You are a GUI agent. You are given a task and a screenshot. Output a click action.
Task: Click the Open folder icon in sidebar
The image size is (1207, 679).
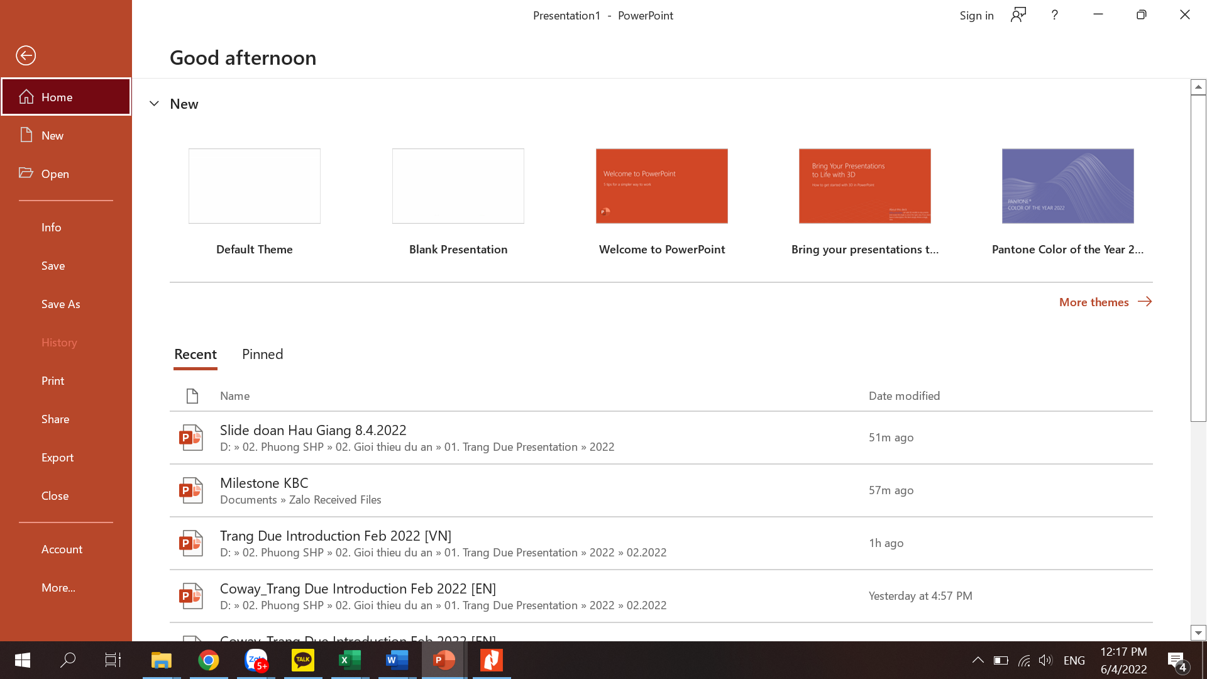click(26, 173)
